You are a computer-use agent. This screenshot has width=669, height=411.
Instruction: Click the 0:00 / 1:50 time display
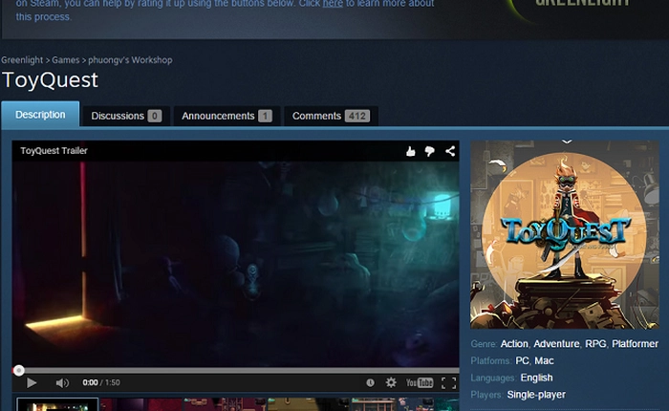point(101,383)
